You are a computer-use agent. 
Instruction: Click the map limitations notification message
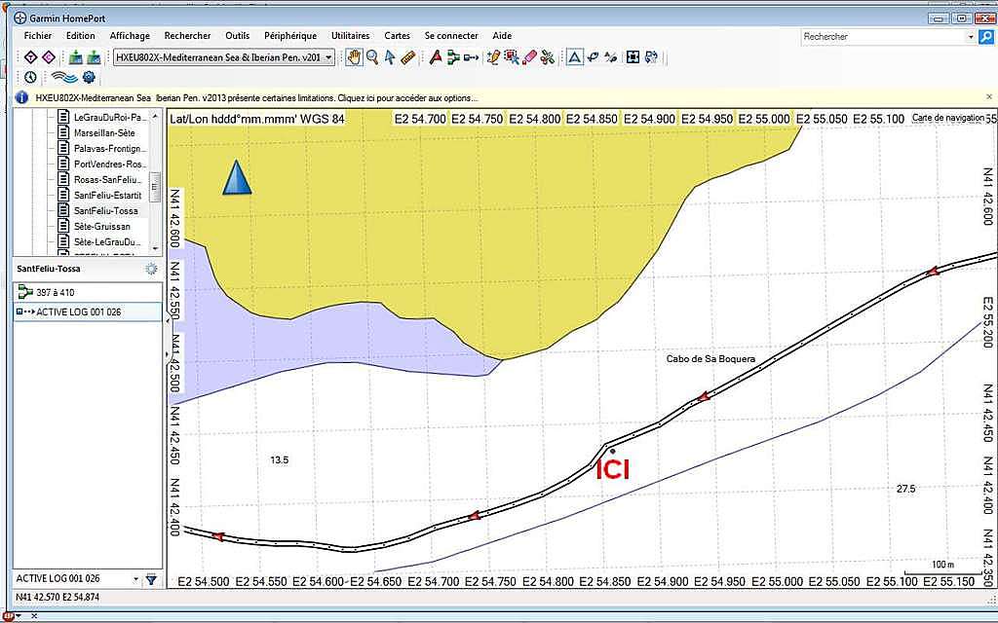click(256, 98)
